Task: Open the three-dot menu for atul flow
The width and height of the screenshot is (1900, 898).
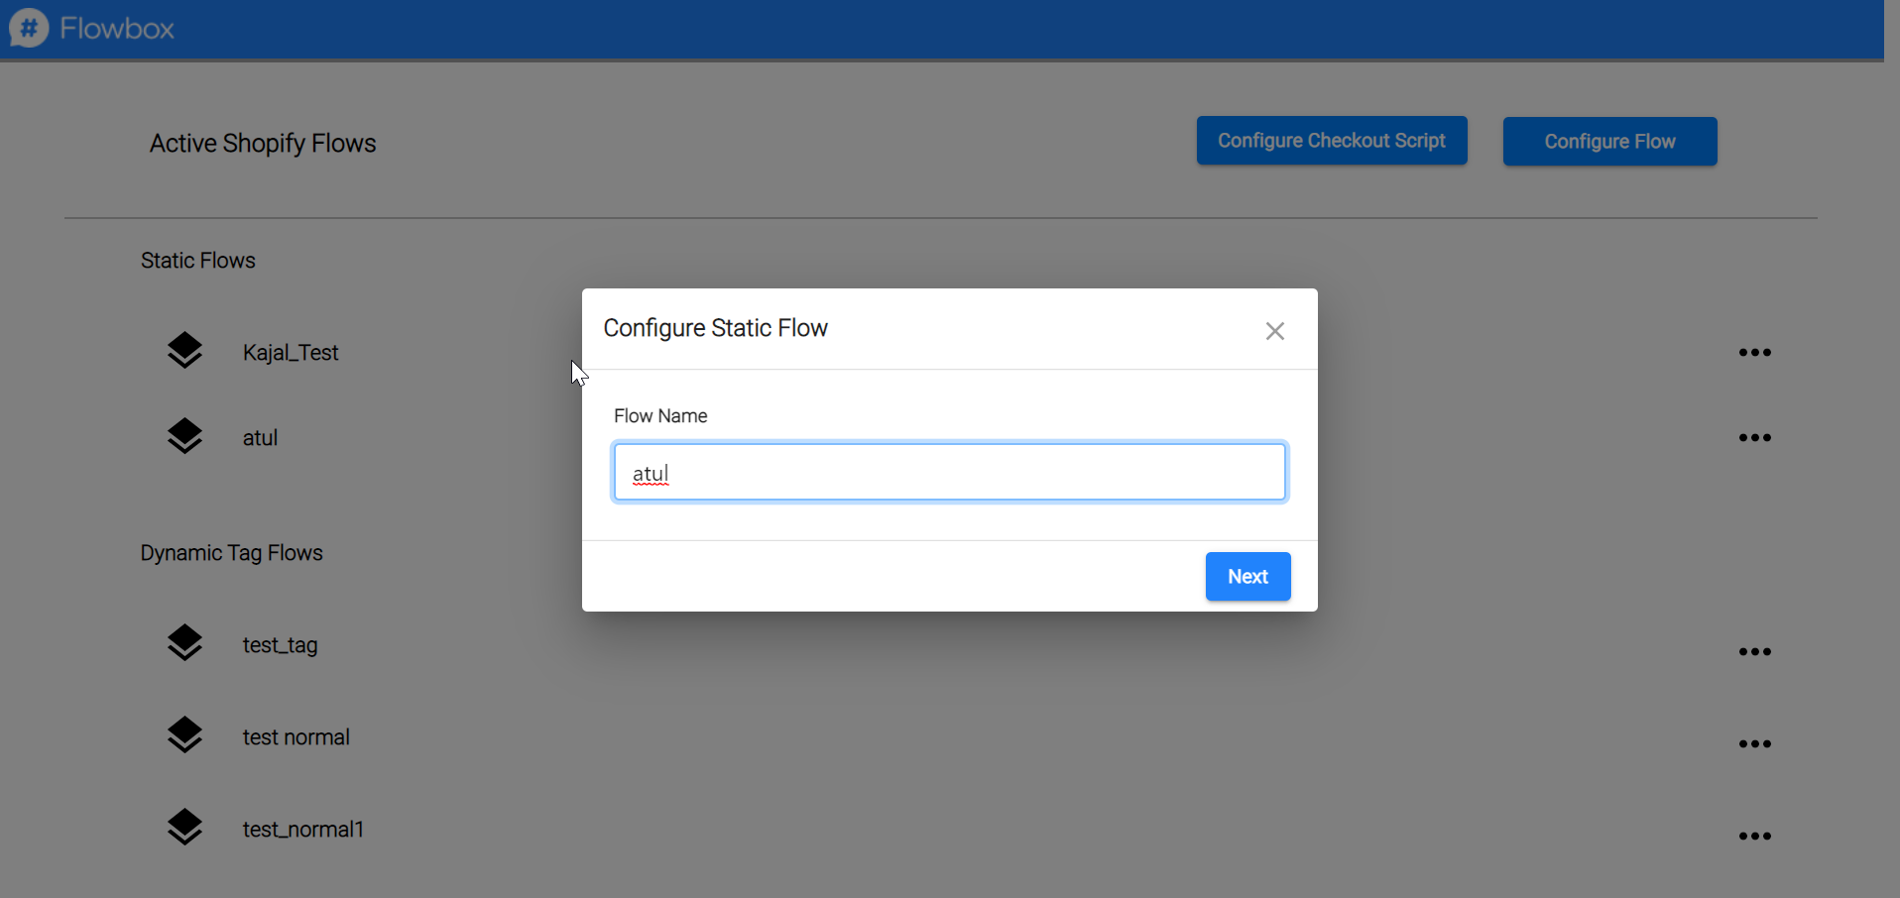Action: click(1754, 438)
